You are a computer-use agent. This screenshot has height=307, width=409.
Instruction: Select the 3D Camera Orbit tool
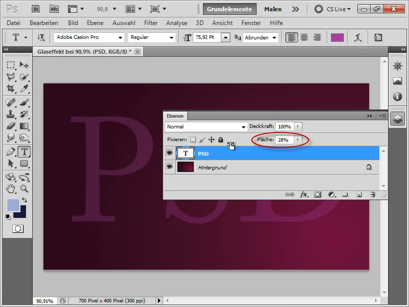pyautogui.click(x=24, y=177)
